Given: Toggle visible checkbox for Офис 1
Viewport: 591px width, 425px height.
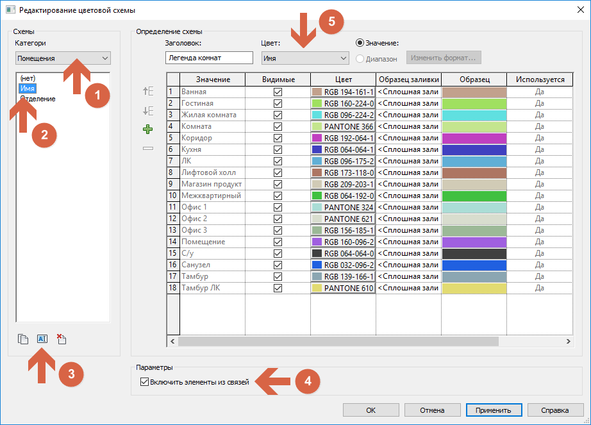Looking at the screenshot, I should click(278, 207).
